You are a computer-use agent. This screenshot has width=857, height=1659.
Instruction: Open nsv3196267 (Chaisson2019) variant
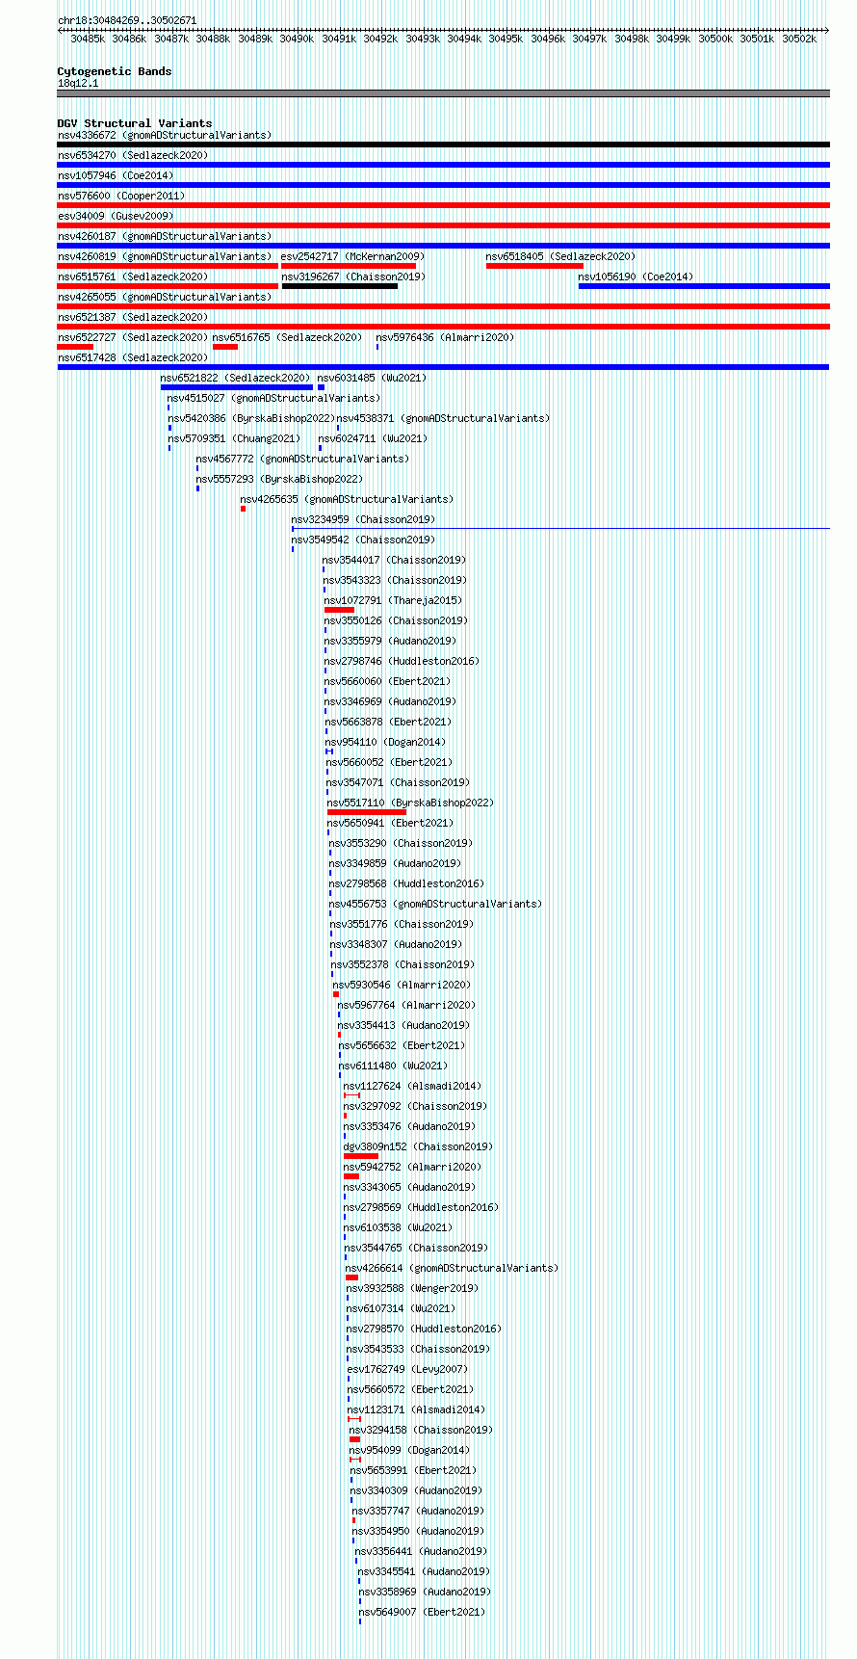click(x=354, y=276)
